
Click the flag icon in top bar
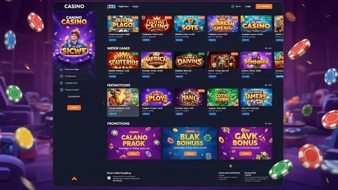coord(111,6)
